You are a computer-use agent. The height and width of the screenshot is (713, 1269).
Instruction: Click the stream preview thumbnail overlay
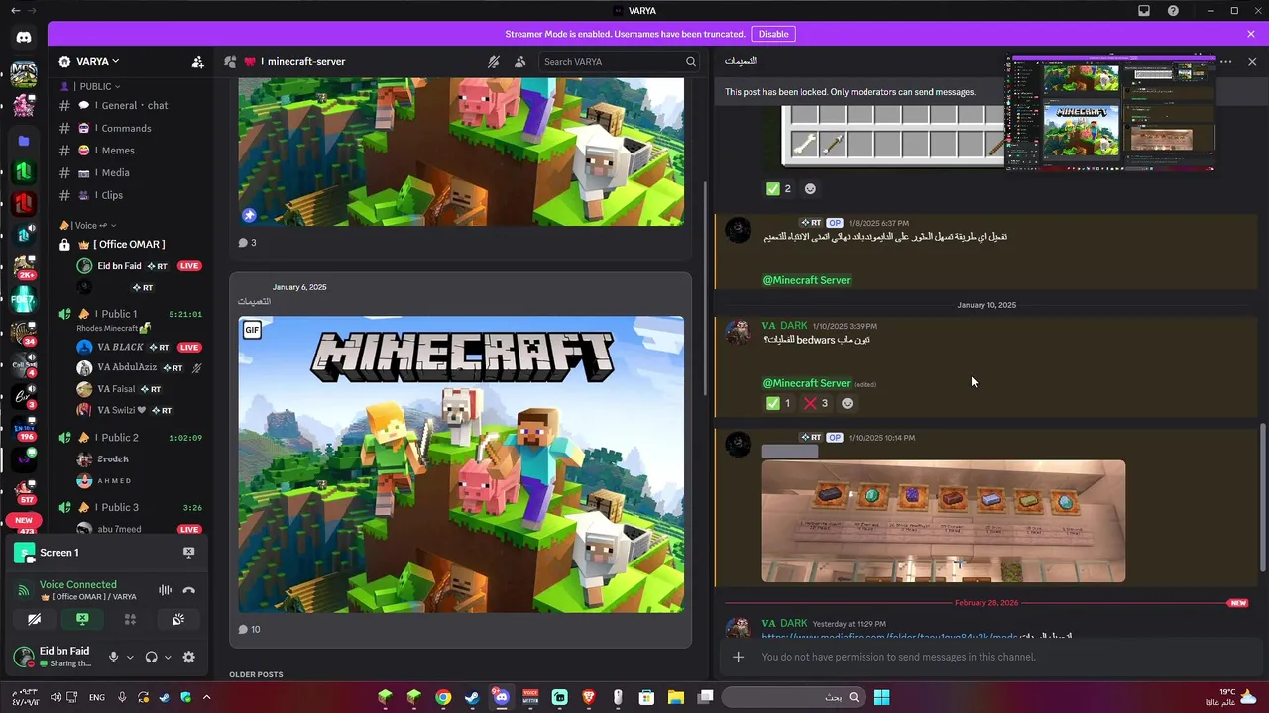coord(1110,113)
